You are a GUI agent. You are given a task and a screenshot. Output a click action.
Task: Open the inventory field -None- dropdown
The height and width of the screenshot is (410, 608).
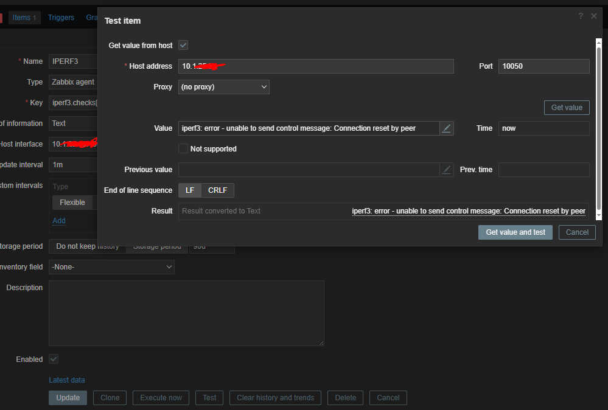pos(111,267)
